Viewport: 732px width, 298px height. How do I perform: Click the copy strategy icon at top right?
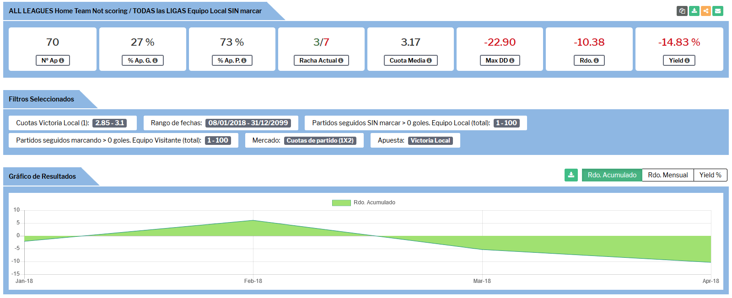pos(682,11)
